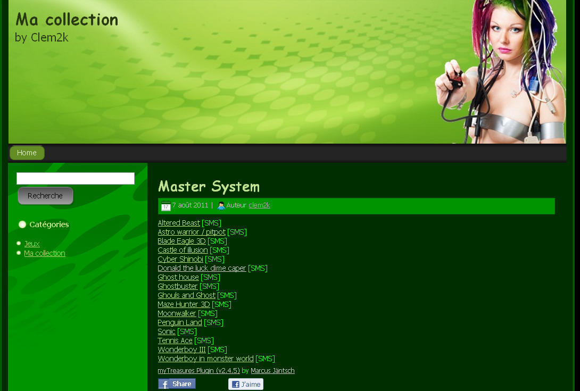Open Astro warrior / pitpot entry
The height and width of the screenshot is (391, 580).
tap(191, 232)
